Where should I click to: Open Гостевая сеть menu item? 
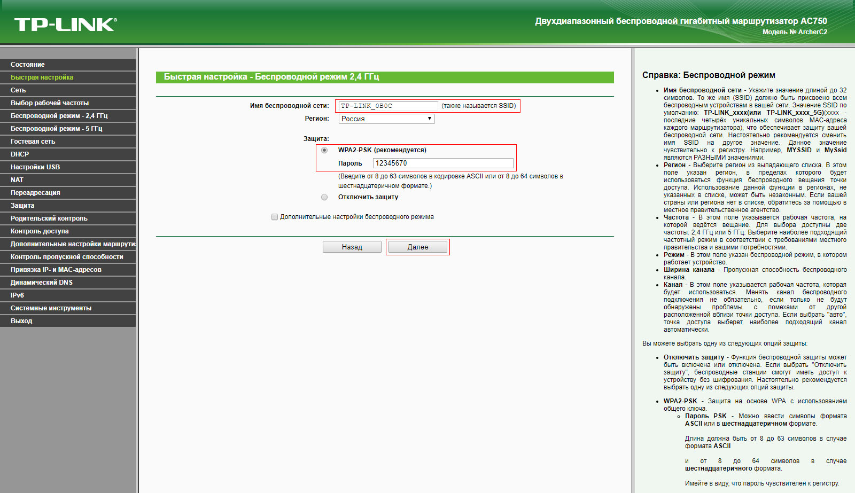coord(68,142)
